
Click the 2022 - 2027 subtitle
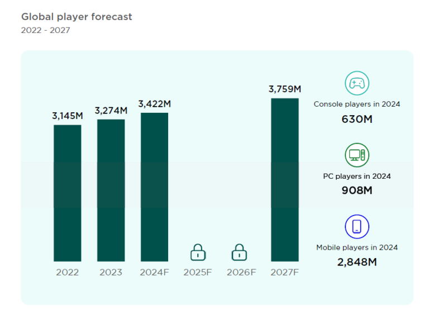pos(45,30)
